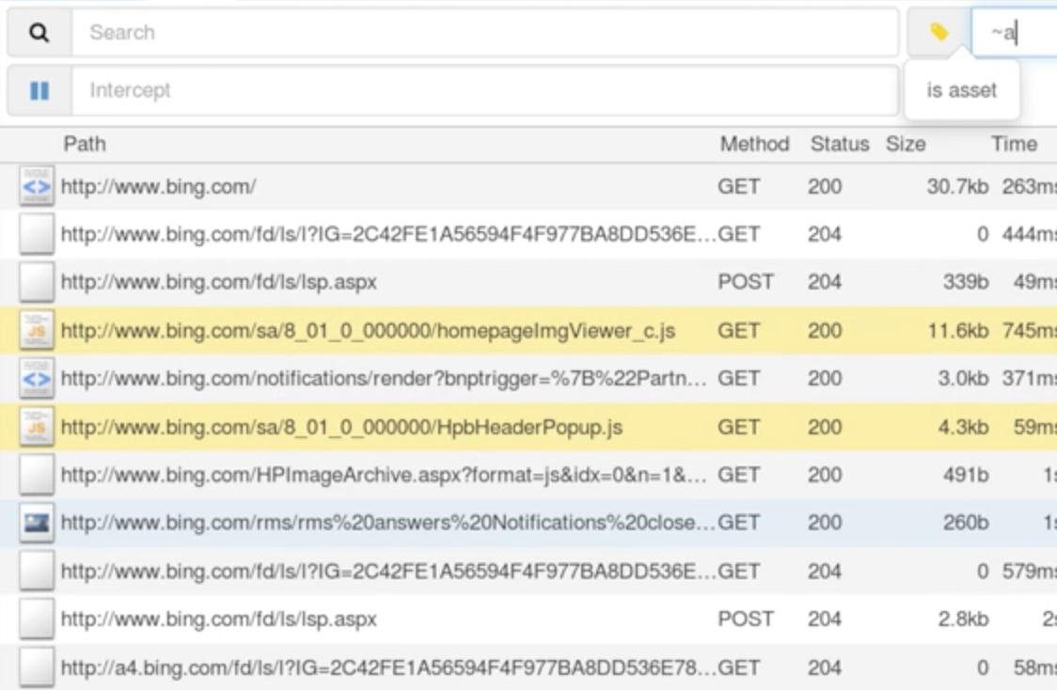
Task: Sort by the Status column header
Action: [839, 144]
